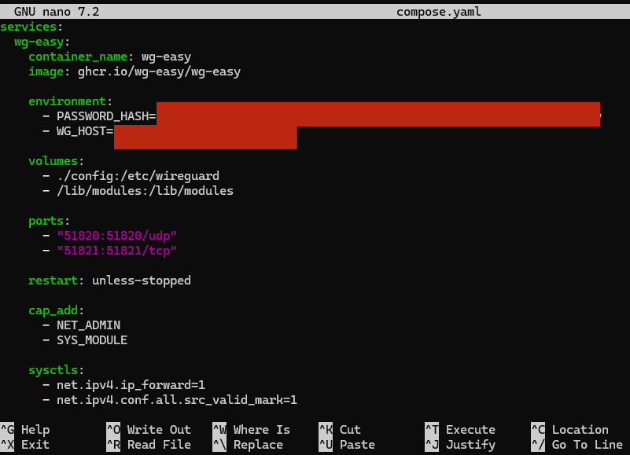Click the "GNU nano 7.2" title text
The image size is (630, 455).
coord(57,12)
